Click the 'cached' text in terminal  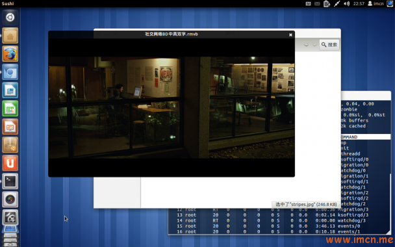tap(357, 125)
